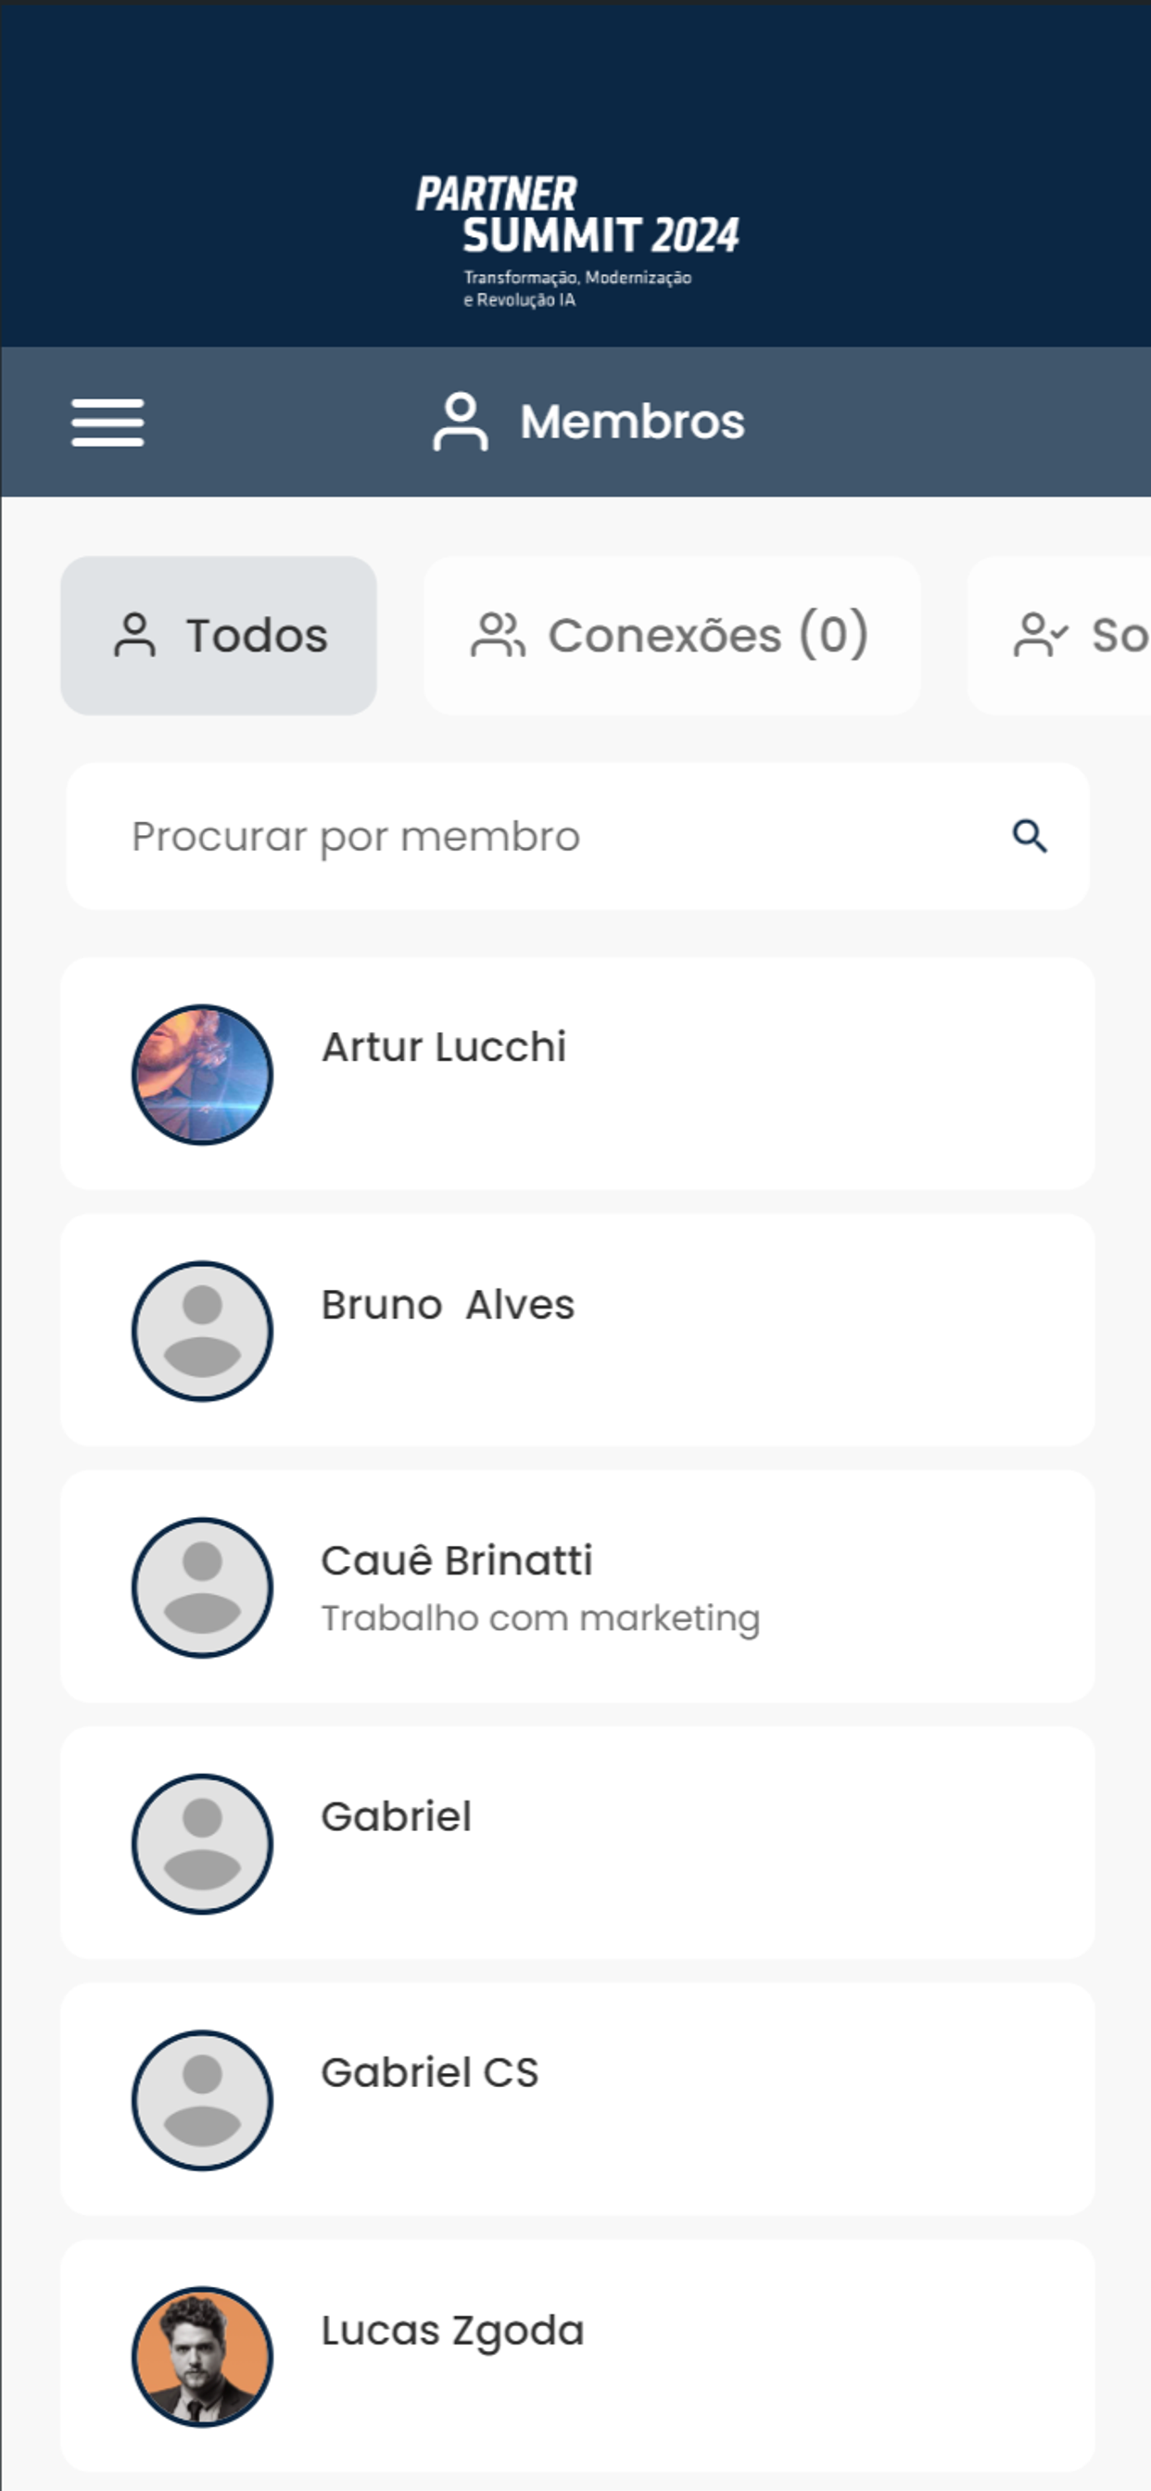Click the Membros person icon in header
Image resolution: width=1151 pixels, height=2491 pixels.
(461, 422)
